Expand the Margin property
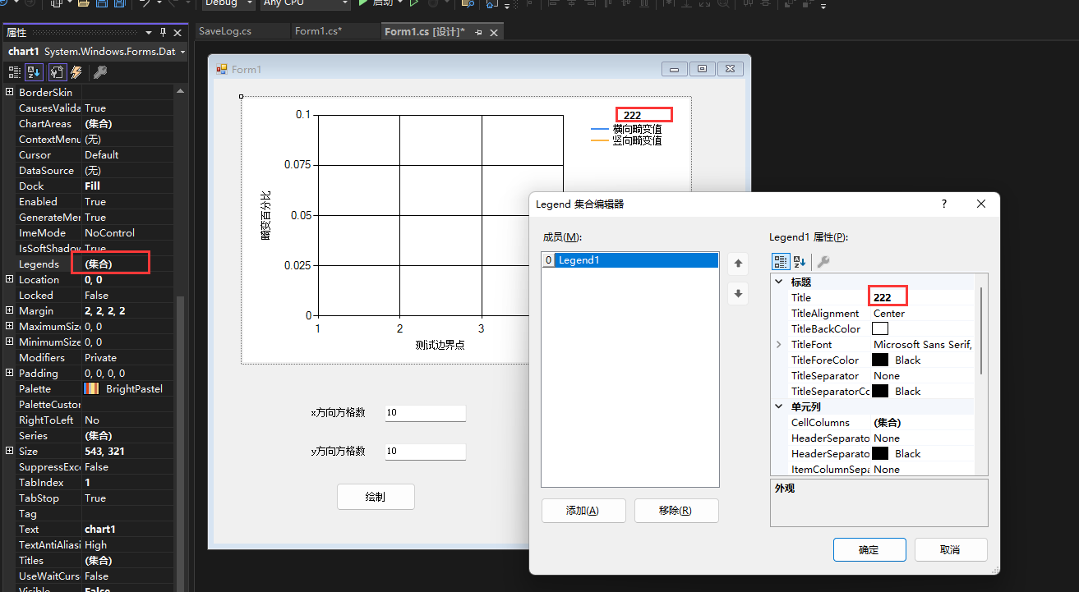 point(10,310)
